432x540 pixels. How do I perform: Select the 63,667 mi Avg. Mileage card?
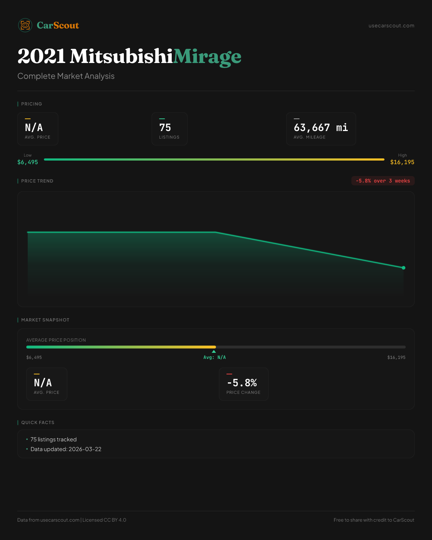(x=321, y=129)
